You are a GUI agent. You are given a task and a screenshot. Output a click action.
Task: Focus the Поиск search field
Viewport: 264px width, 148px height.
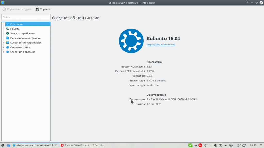26,17
